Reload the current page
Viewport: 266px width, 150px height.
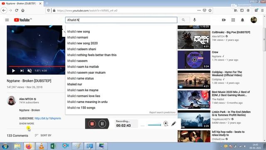(x=17, y=10)
